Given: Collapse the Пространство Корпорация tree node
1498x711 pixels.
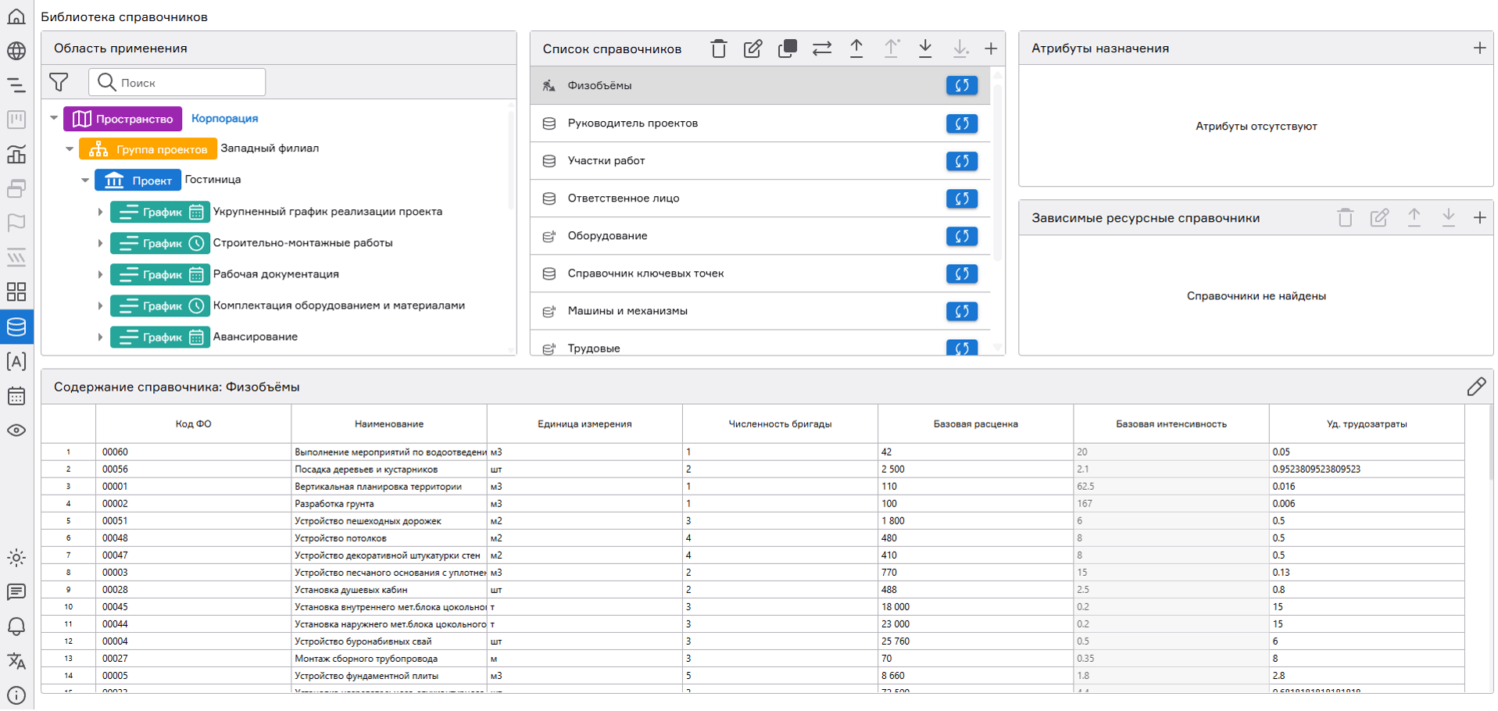Looking at the screenshot, I should [x=54, y=119].
